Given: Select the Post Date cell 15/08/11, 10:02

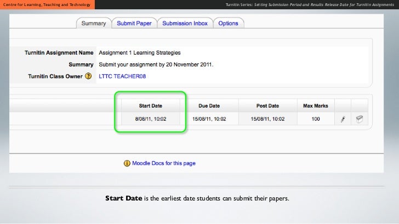Looking at the screenshot, I should (267, 119).
